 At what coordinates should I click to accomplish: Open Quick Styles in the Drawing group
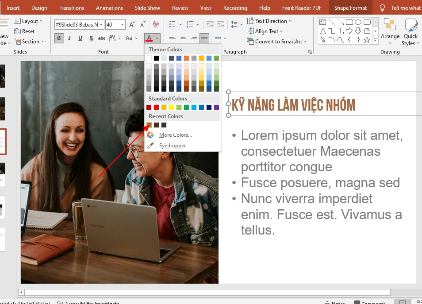pyautogui.click(x=410, y=32)
